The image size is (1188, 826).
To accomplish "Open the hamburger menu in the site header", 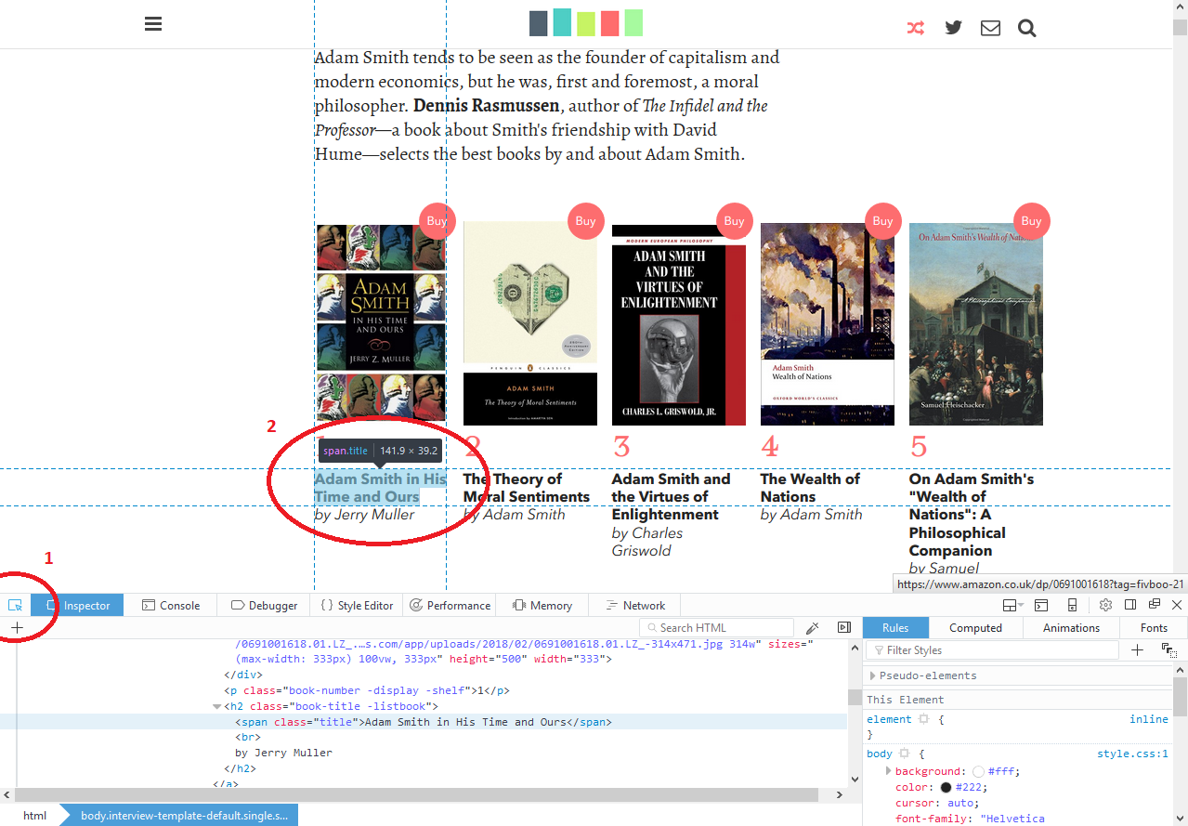I will (154, 24).
